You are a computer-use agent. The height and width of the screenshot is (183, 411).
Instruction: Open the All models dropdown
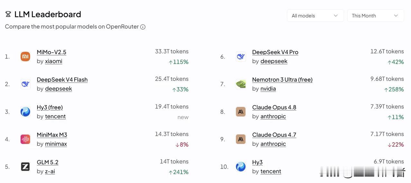(315, 15)
